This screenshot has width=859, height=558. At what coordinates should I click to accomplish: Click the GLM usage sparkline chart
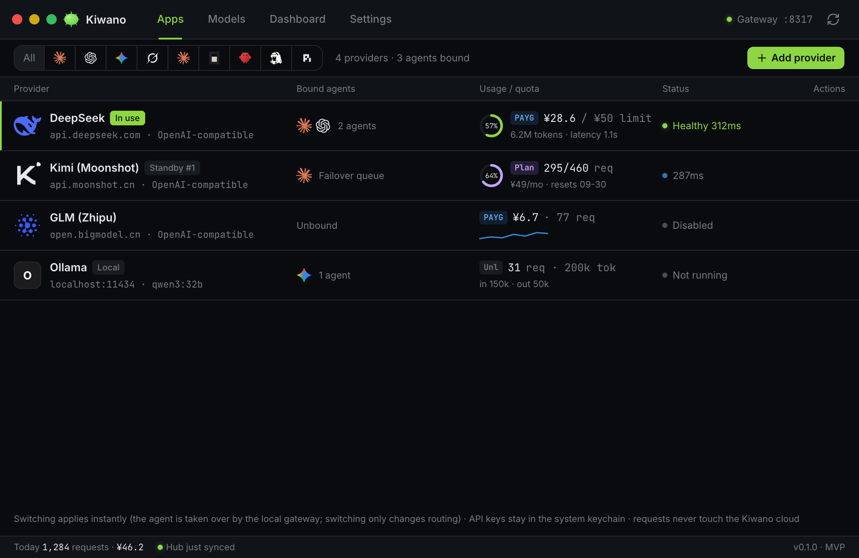pos(514,235)
